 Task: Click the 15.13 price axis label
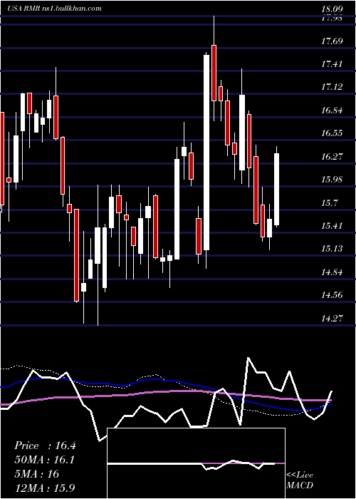click(332, 248)
